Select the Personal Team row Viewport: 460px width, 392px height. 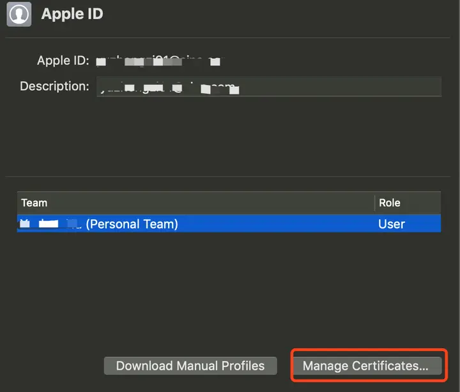click(x=229, y=223)
